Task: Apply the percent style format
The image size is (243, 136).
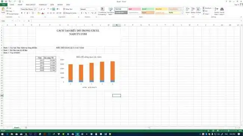Action: pyautogui.click(x=86, y=13)
